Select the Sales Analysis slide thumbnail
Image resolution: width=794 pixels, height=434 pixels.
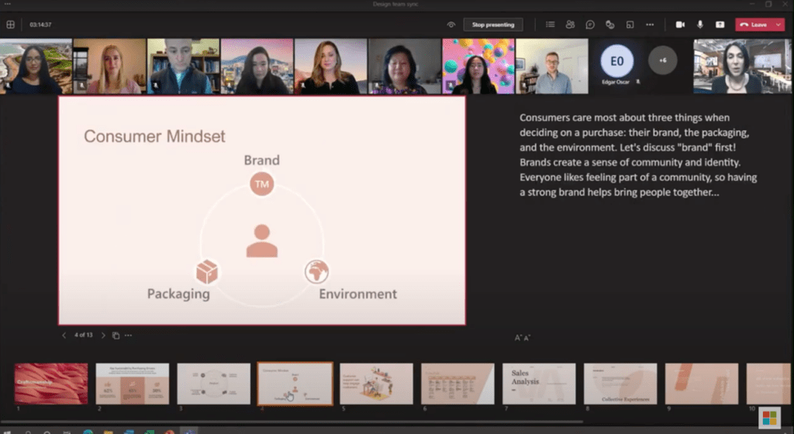(x=539, y=384)
